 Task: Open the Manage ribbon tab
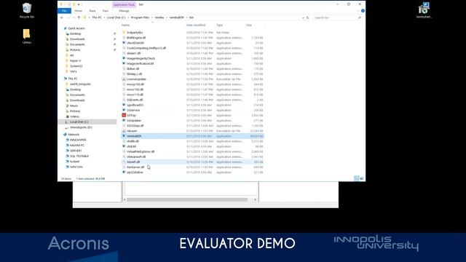click(124, 11)
